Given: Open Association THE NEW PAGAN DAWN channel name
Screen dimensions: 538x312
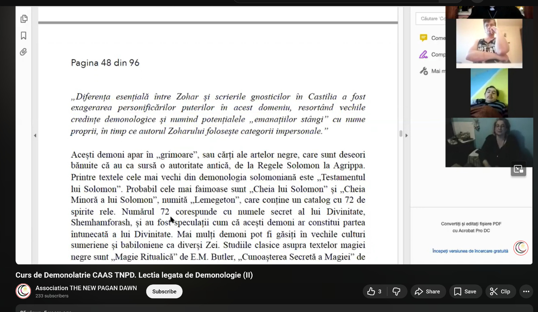Looking at the screenshot, I should point(86,288).
